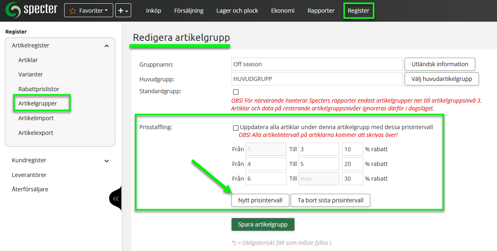Toggle the Standardgrupp checkbox
Viewport: 497px width, 251px height.
click(236, 92)
